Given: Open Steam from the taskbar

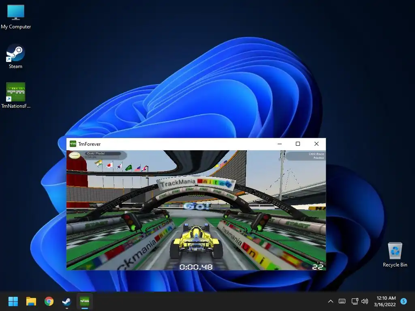Looking at the screenshot, I should (66, 301).
